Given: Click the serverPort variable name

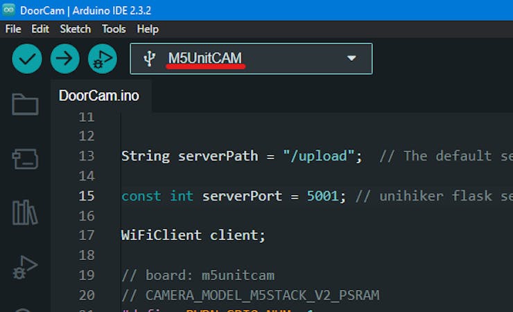Looking at the screenshot, I should [x=242, y=196].
